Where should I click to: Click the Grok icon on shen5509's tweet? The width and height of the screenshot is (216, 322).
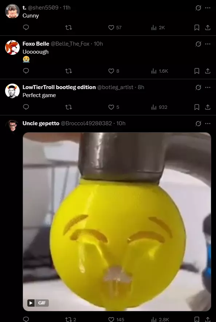pos(198,8)
